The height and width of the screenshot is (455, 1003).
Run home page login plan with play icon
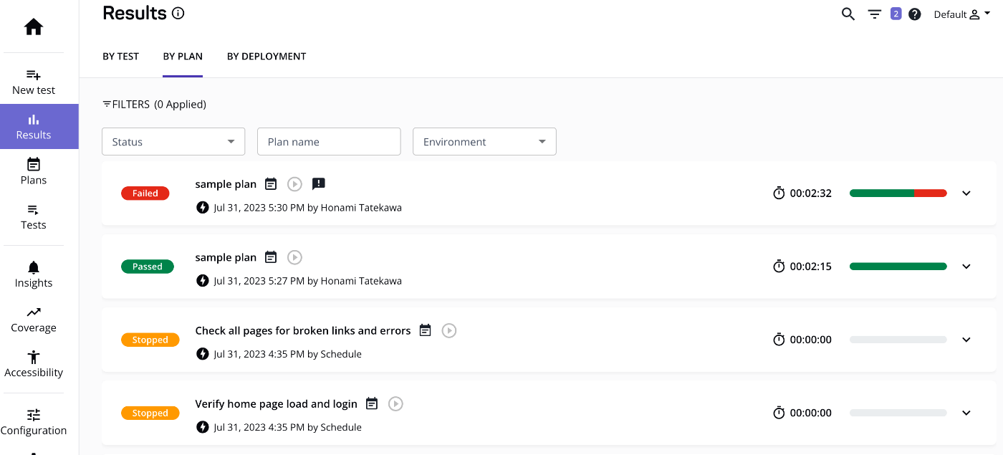coord(395,403)
